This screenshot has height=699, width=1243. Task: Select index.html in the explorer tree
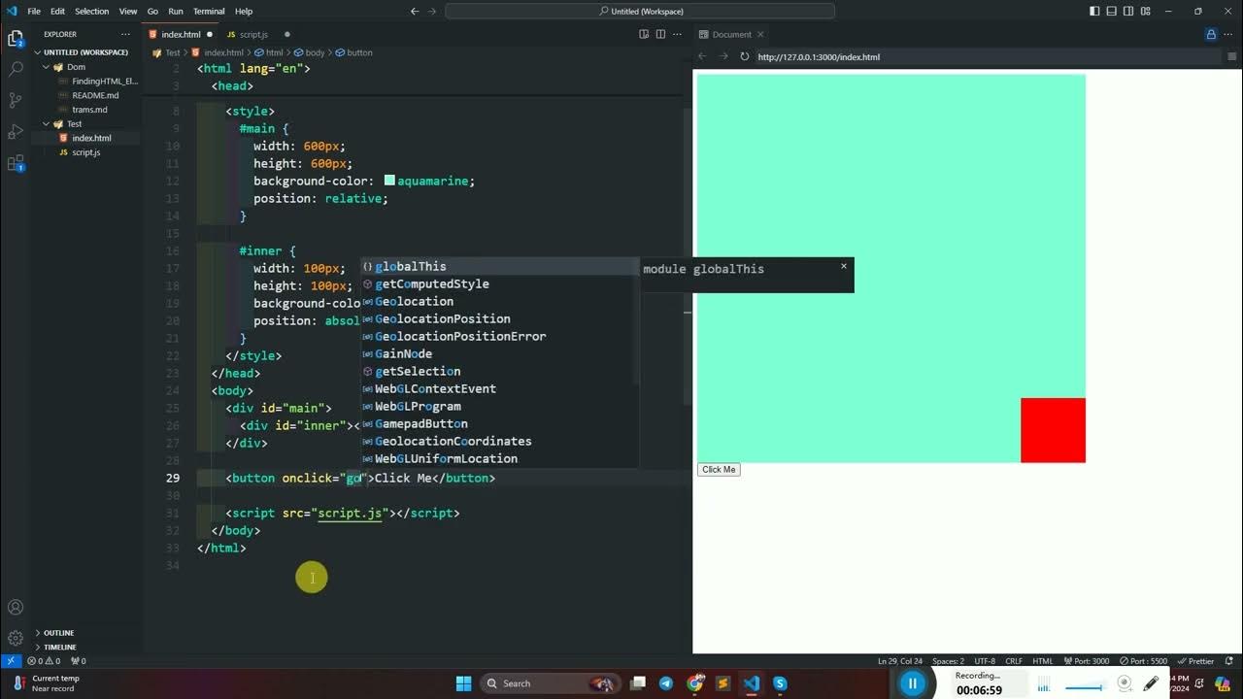(x=91, y=138)
